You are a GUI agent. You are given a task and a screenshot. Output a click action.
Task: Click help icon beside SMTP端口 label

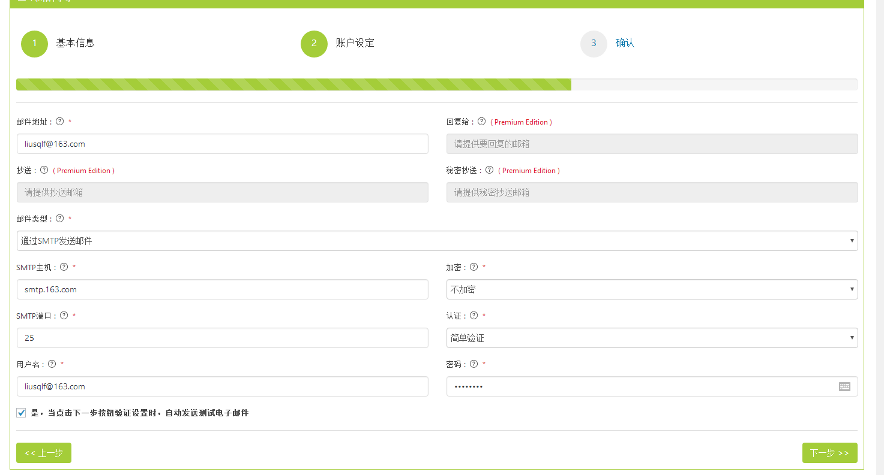64,316
